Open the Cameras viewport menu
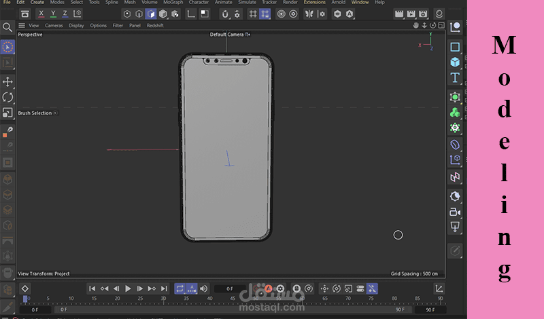The height and width of the screenshot is (319, 544). click(x=54, y=25)
